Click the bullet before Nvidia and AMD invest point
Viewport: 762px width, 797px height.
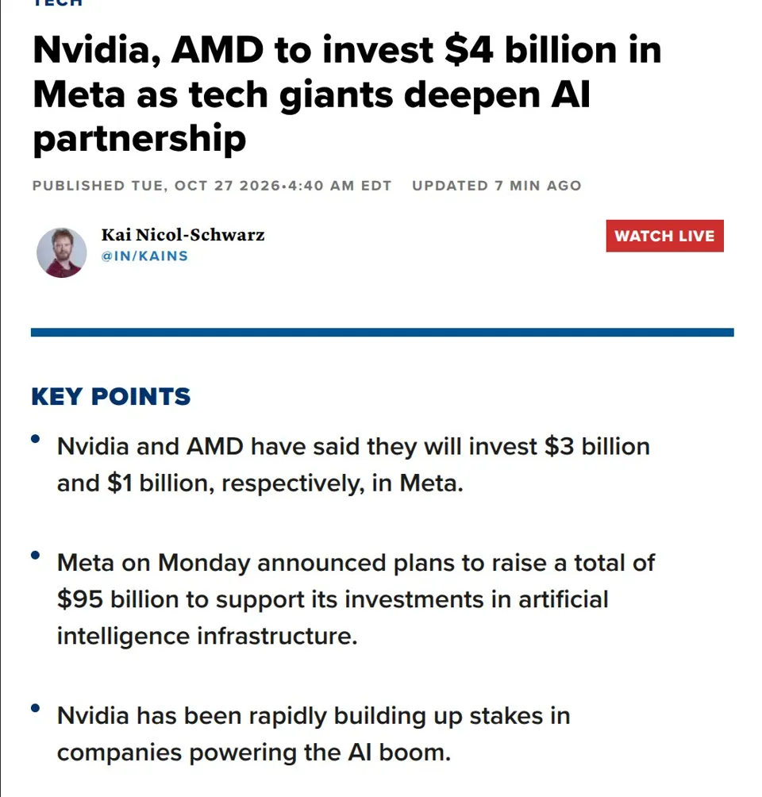click(x=36, y=439)
